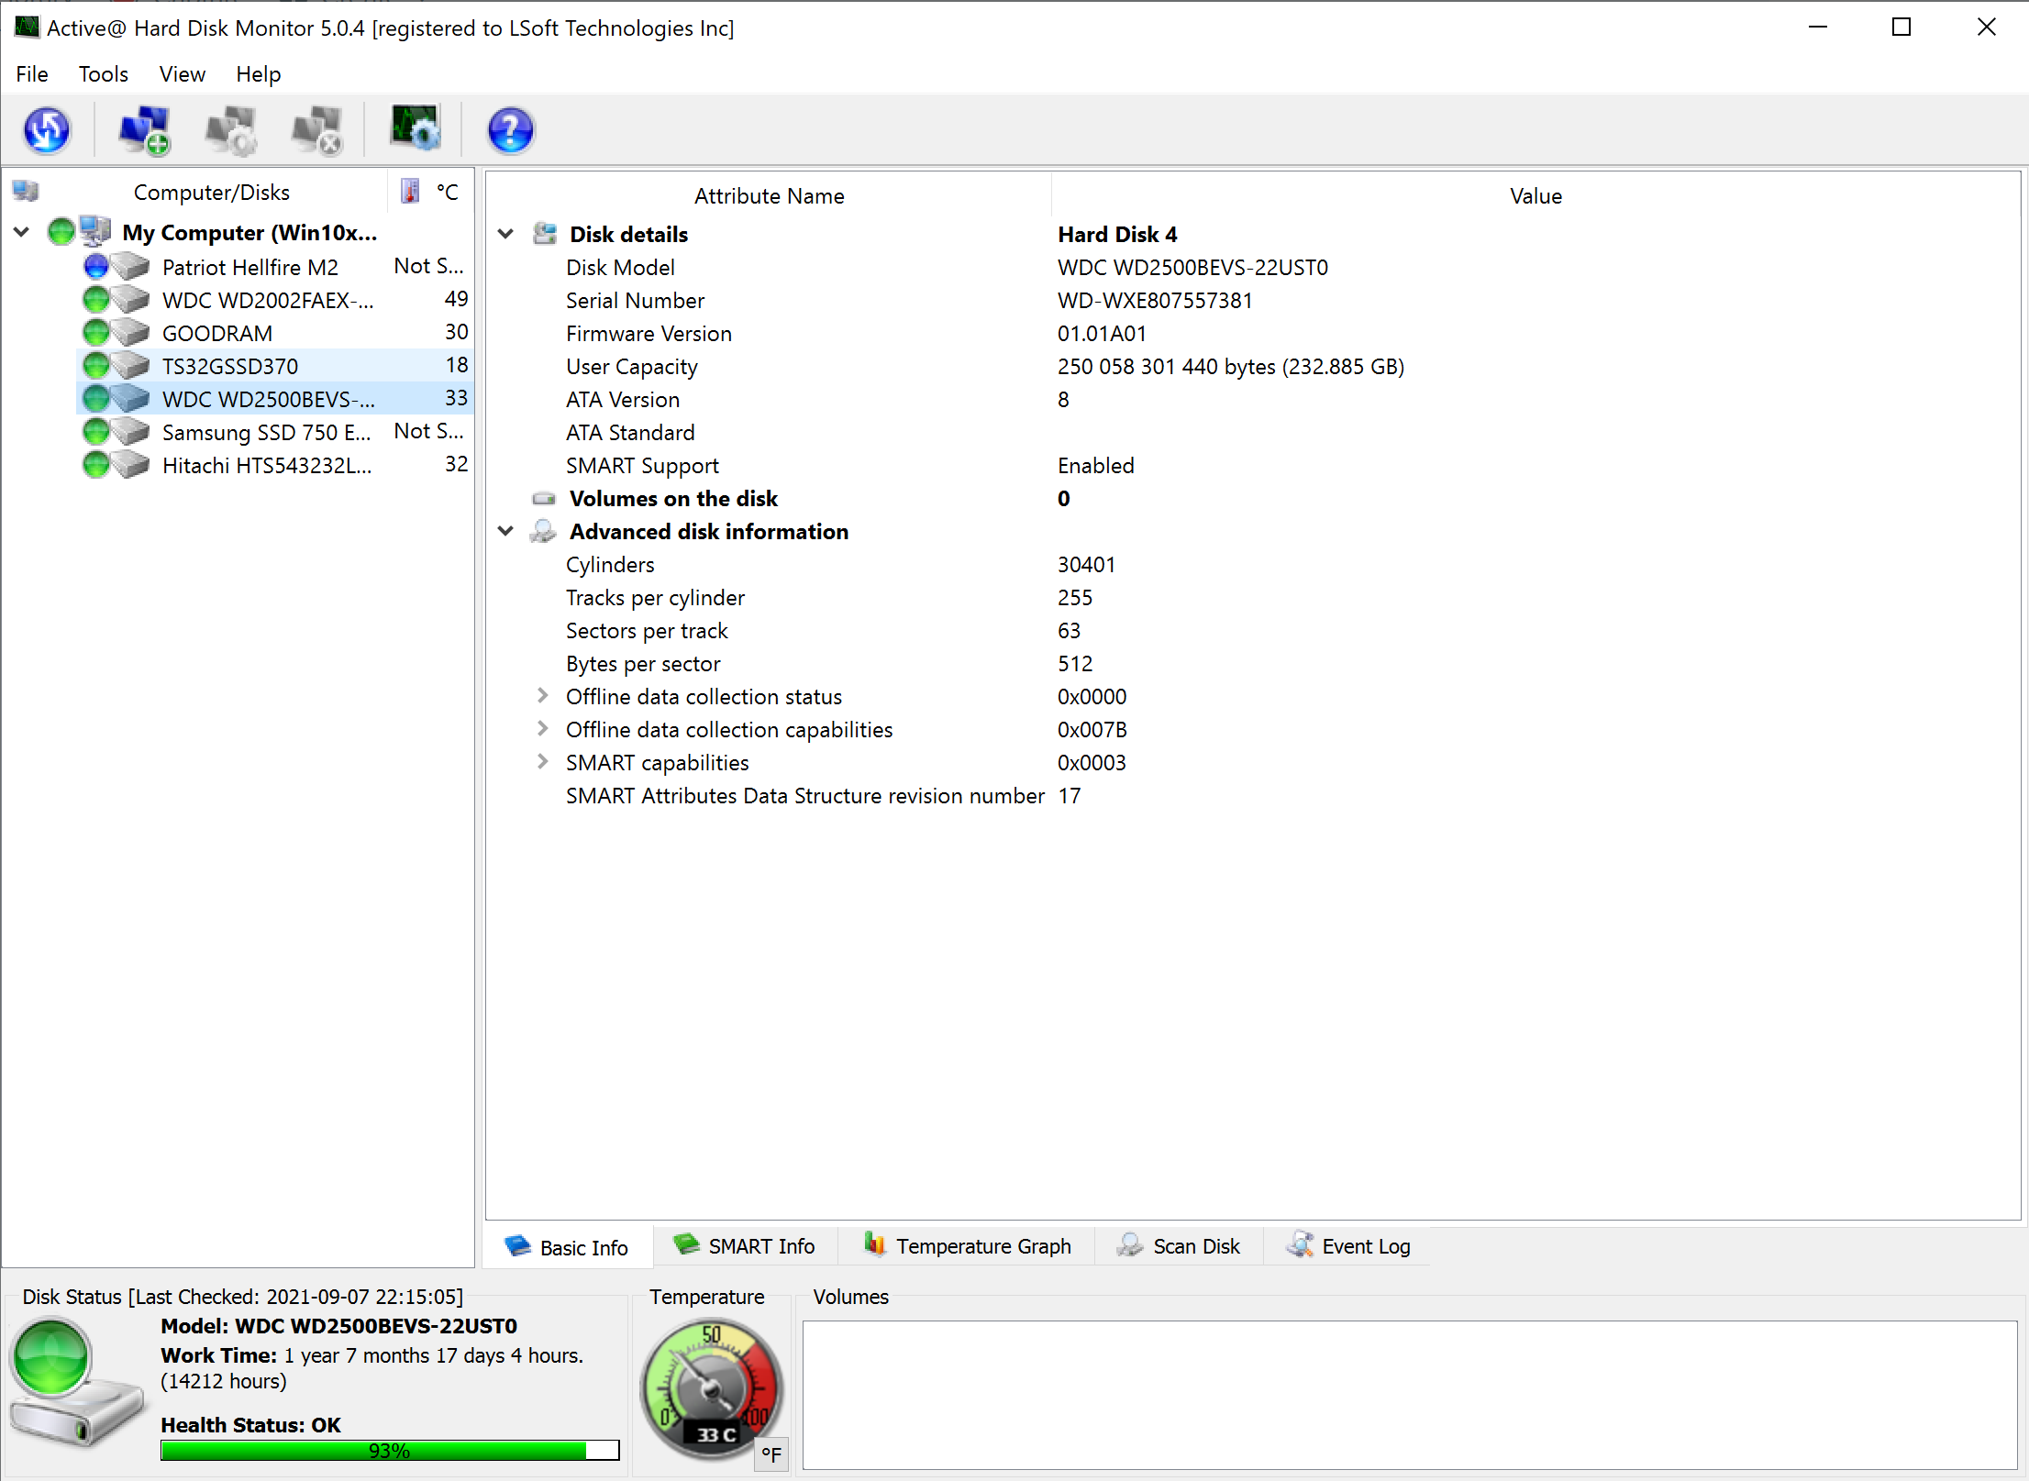Switch temperature gauge to °F
Screen dimensions: 2029x1481
(x=771, y=1454)
